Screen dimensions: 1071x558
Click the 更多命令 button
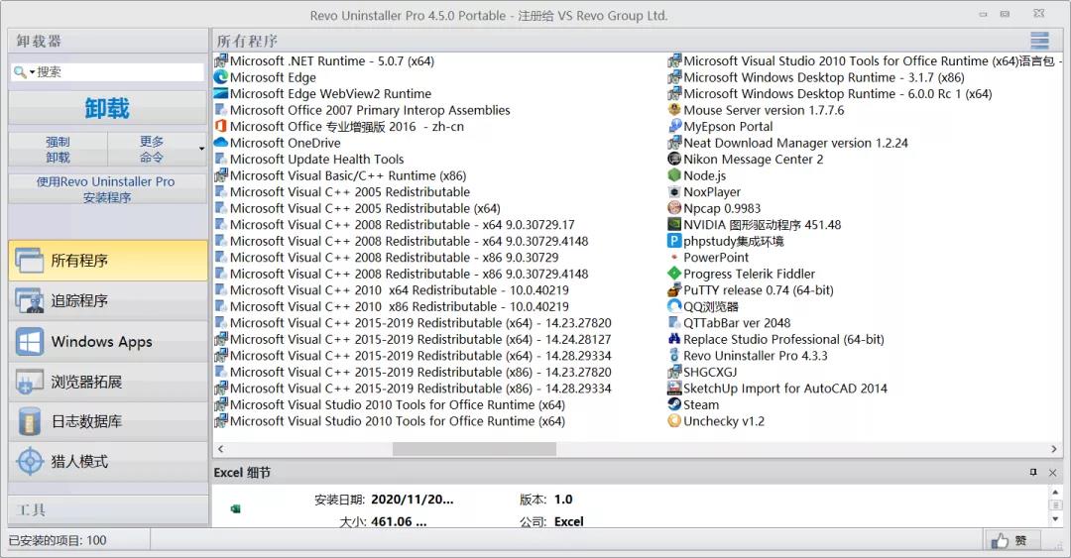pos(152,149)
